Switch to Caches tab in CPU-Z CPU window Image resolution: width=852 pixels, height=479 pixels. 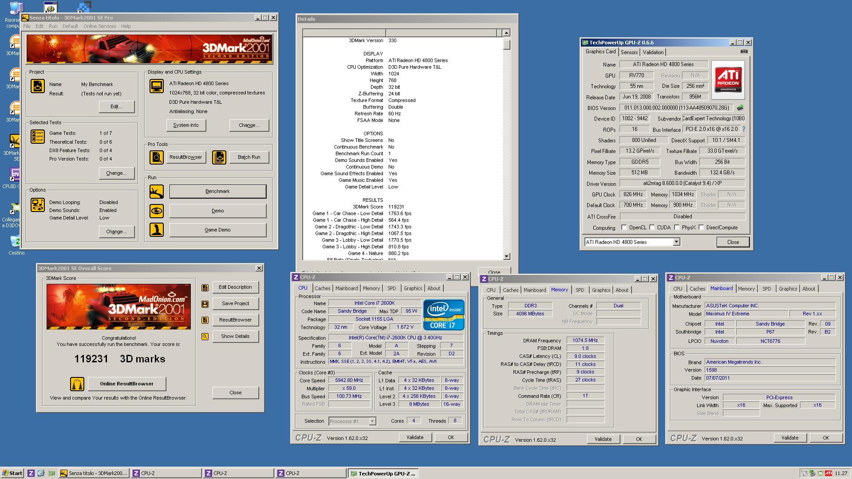click(x=322, y=288)
